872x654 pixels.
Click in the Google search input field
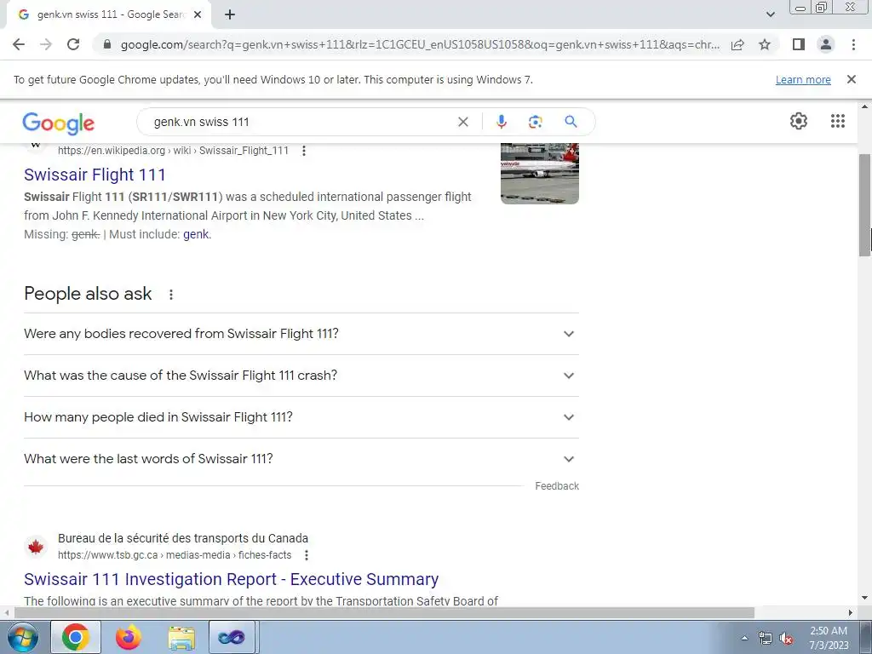[x=301, y=122]
